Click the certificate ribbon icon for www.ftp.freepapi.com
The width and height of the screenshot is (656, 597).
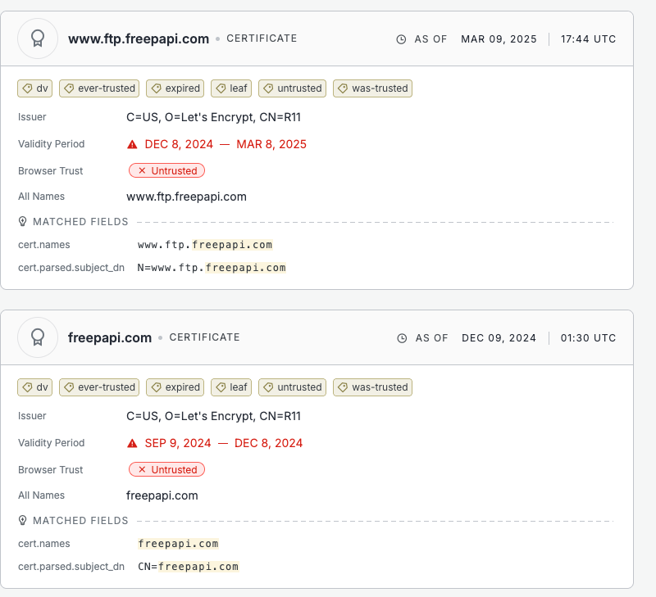(x=38, y=38)
